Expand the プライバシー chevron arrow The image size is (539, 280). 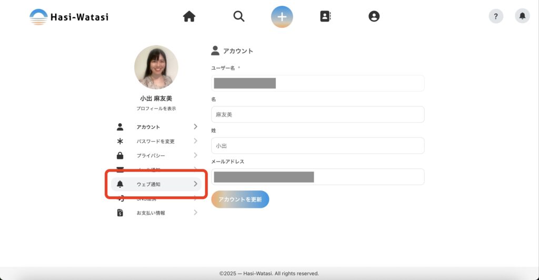[x=195, y=155]
